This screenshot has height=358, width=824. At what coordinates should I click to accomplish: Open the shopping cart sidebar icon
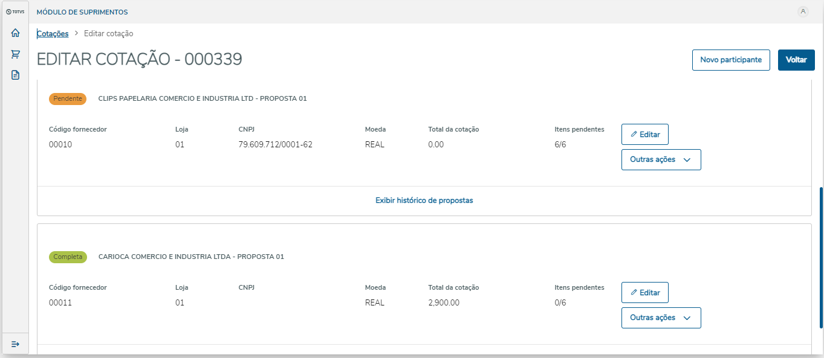tap(15, 54)
